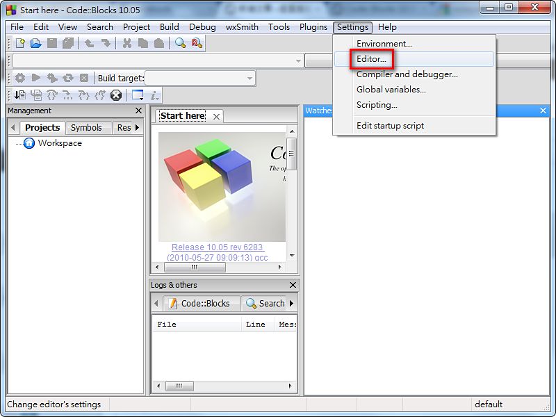The width and height of the screenshot is (556, 417).
Task: Click the Step out debug icon
Action: [x=100, y=95]
